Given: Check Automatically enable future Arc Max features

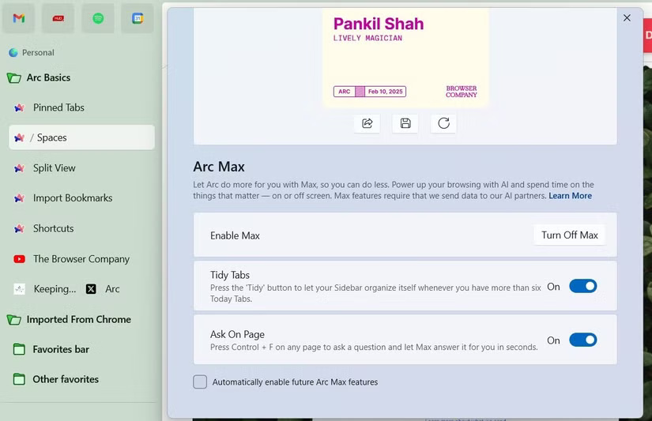Looking at the screenshot, I should point(200,382).
